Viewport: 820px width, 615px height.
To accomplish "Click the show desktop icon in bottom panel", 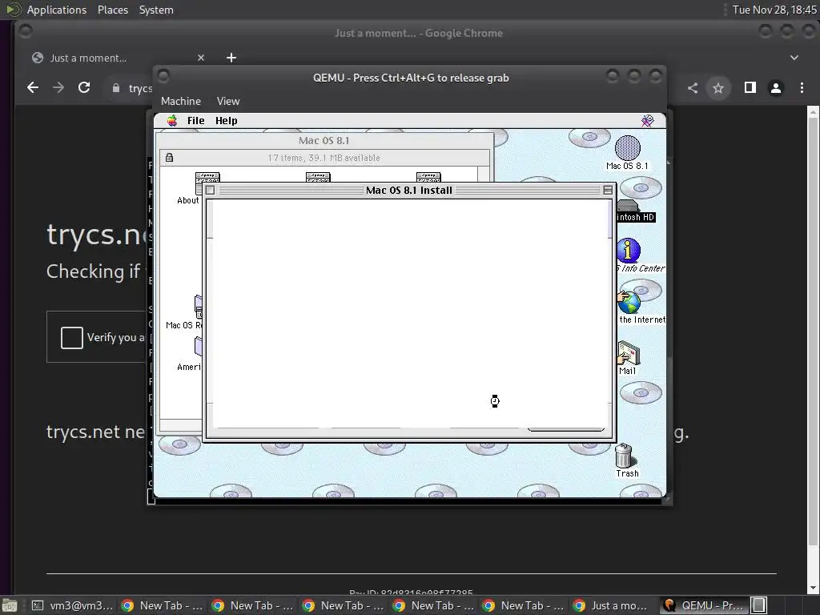I will coord(10,605).
